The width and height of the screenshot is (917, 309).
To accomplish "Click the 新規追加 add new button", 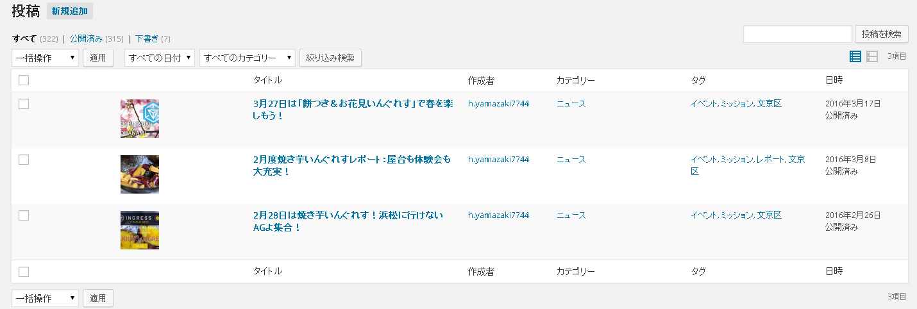I will click(70, 11).
